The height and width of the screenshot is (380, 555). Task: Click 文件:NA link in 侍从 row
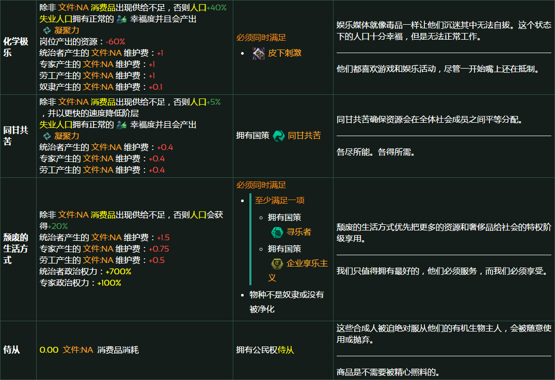click(78, 350)
